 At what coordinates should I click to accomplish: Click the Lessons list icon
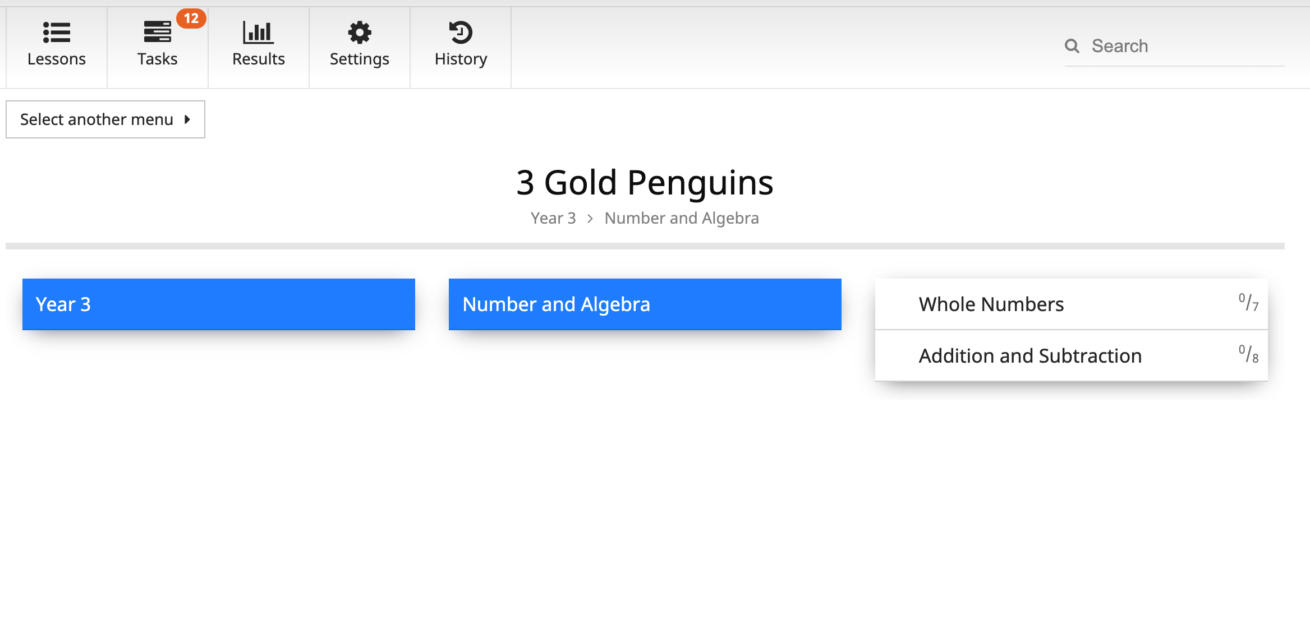tap(57, 33)
